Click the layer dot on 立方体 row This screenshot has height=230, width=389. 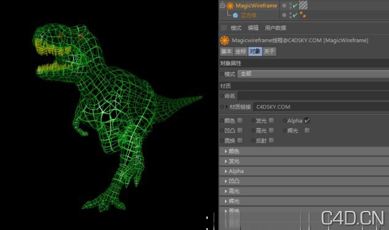pos(284,15)
